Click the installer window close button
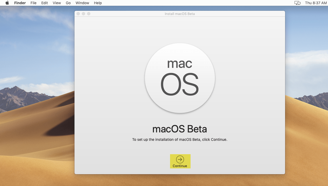This screenshot has width=328, height=186. [x=78, y=14]
